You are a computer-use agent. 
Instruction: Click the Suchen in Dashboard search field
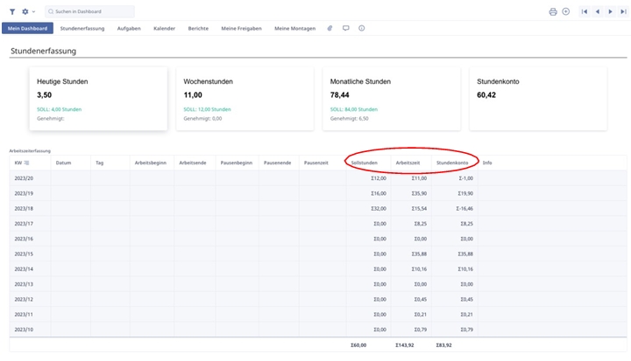(91, 11)
